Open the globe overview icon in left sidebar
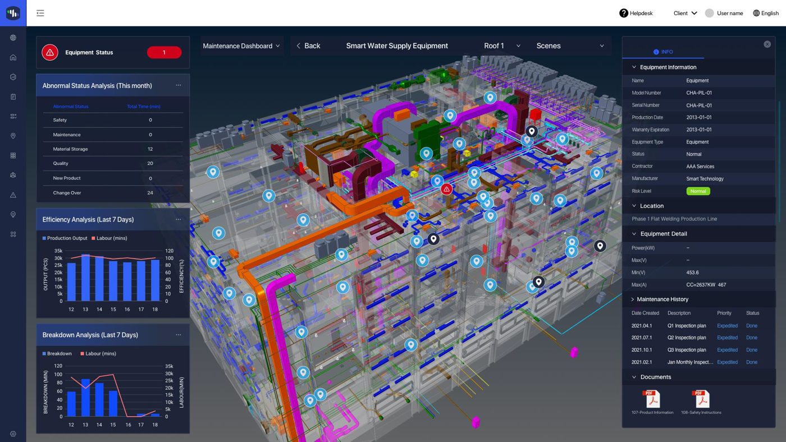786x442 pixels. point(13,38)
